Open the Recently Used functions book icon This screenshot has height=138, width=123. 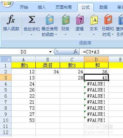pos(50,20)
